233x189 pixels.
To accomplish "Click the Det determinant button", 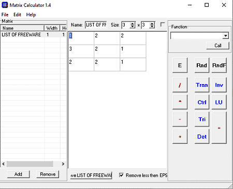I will click(x=202, y=137).
